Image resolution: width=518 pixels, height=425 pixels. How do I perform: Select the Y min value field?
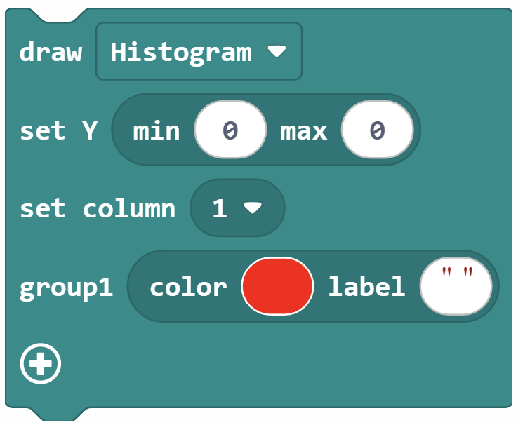point(230,130)
